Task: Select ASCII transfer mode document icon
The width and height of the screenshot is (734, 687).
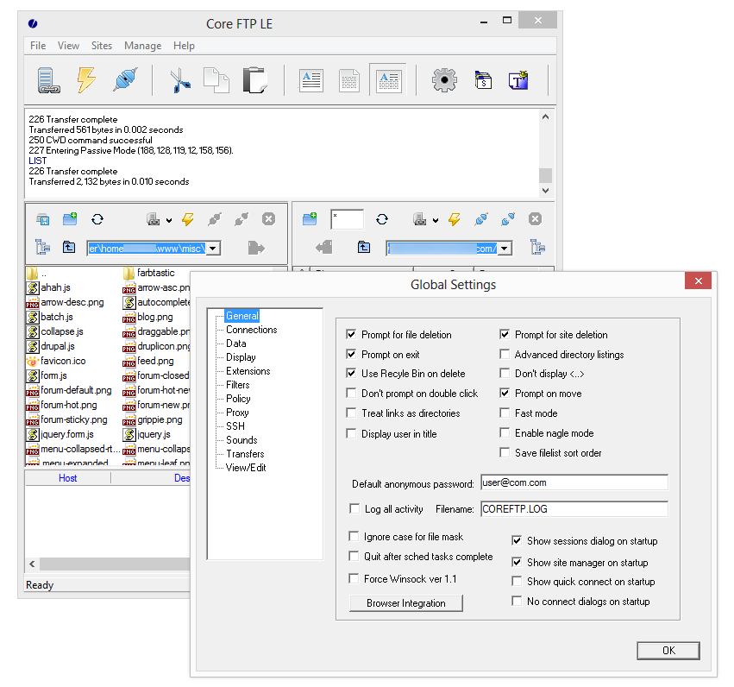Action: (311, 80)
